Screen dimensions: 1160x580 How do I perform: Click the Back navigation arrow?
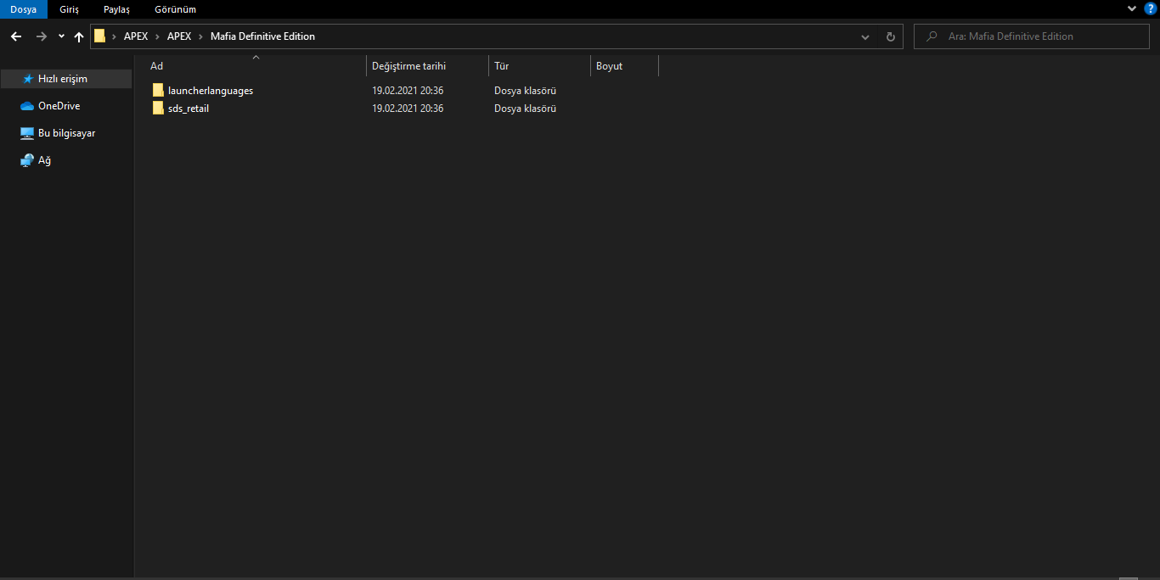pyautogui.click(x=15, y=36)
